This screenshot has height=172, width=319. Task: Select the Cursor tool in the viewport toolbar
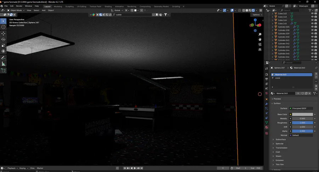pyautogui.click(x=3, y=27)
